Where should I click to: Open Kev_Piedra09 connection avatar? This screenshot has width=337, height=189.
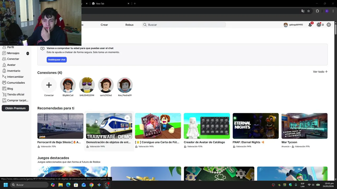[125, 85]
